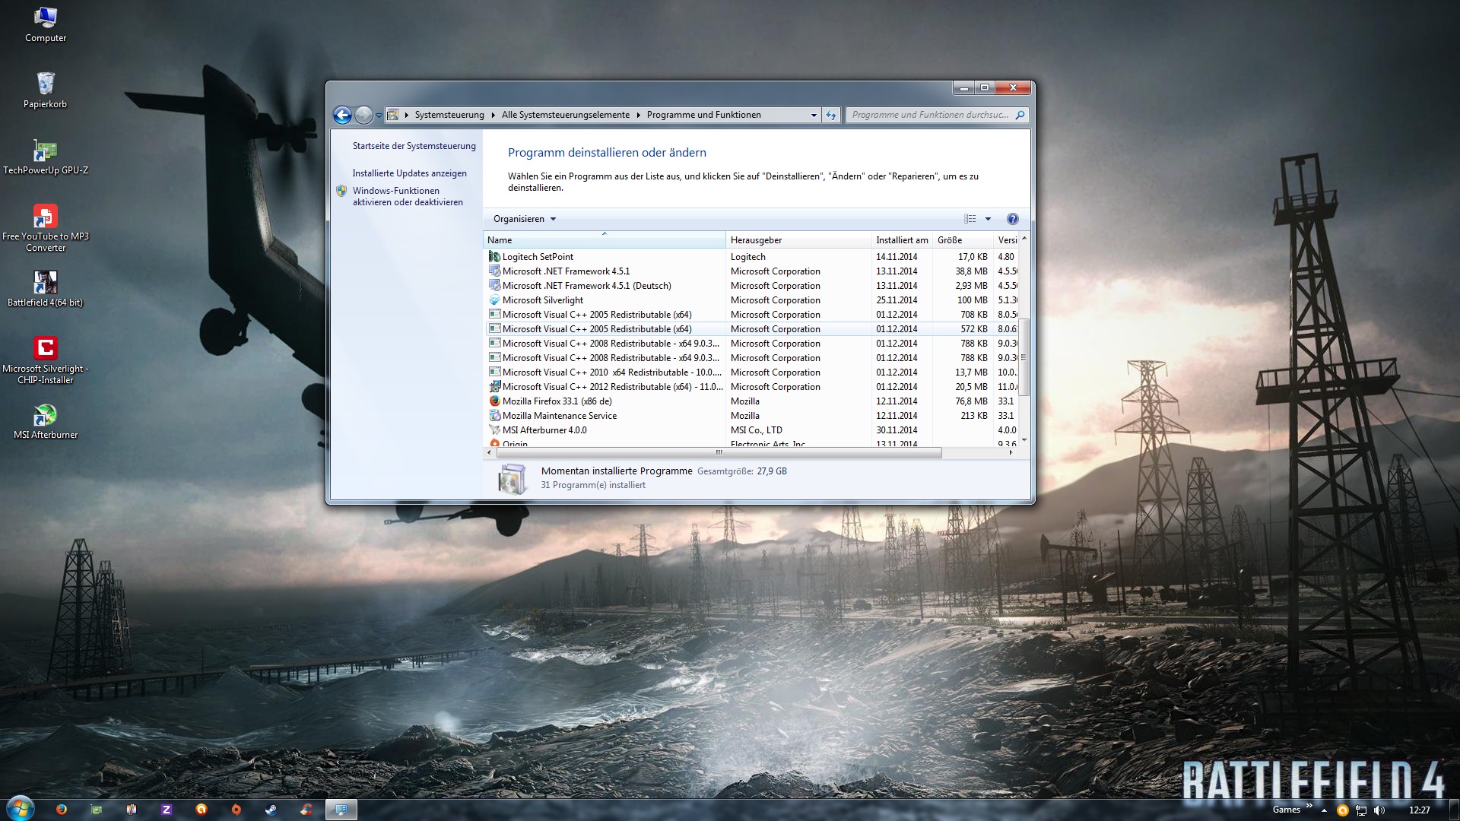Click the taskbar clock 12:27
1460x821 pixels.
click(1419, 810)
